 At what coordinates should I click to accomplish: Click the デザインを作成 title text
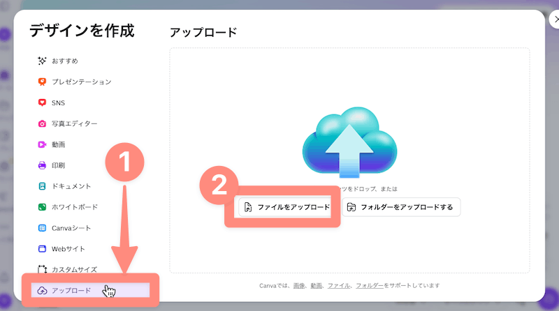82,31
